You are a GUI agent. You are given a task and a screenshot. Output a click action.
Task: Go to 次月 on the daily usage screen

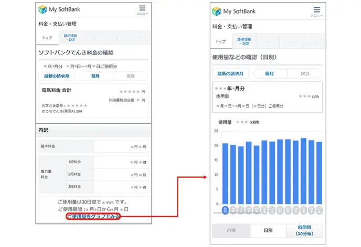(x=305, y=73)
